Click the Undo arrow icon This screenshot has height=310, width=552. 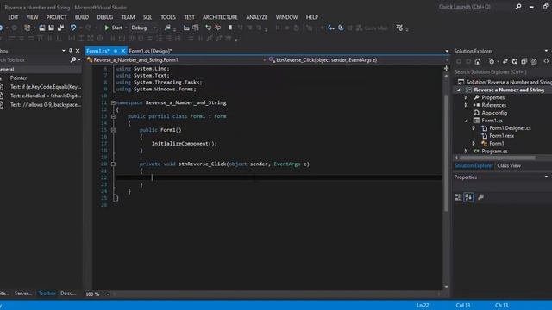[x=73, y=28]
